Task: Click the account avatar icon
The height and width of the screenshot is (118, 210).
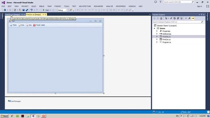Action: pyautogui.click(x=208, y=6)
